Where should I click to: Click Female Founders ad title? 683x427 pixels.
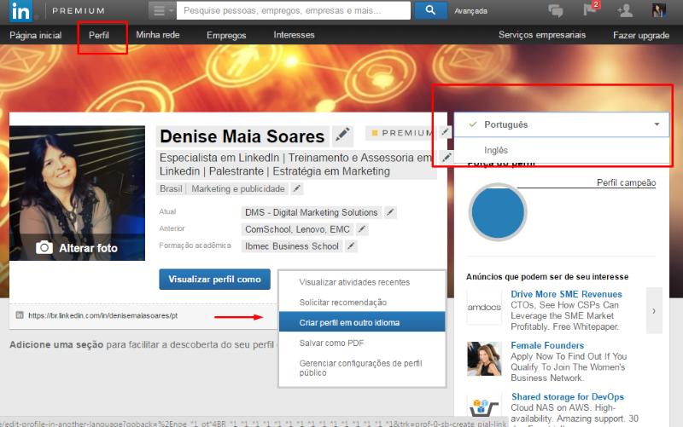[547, 345]
